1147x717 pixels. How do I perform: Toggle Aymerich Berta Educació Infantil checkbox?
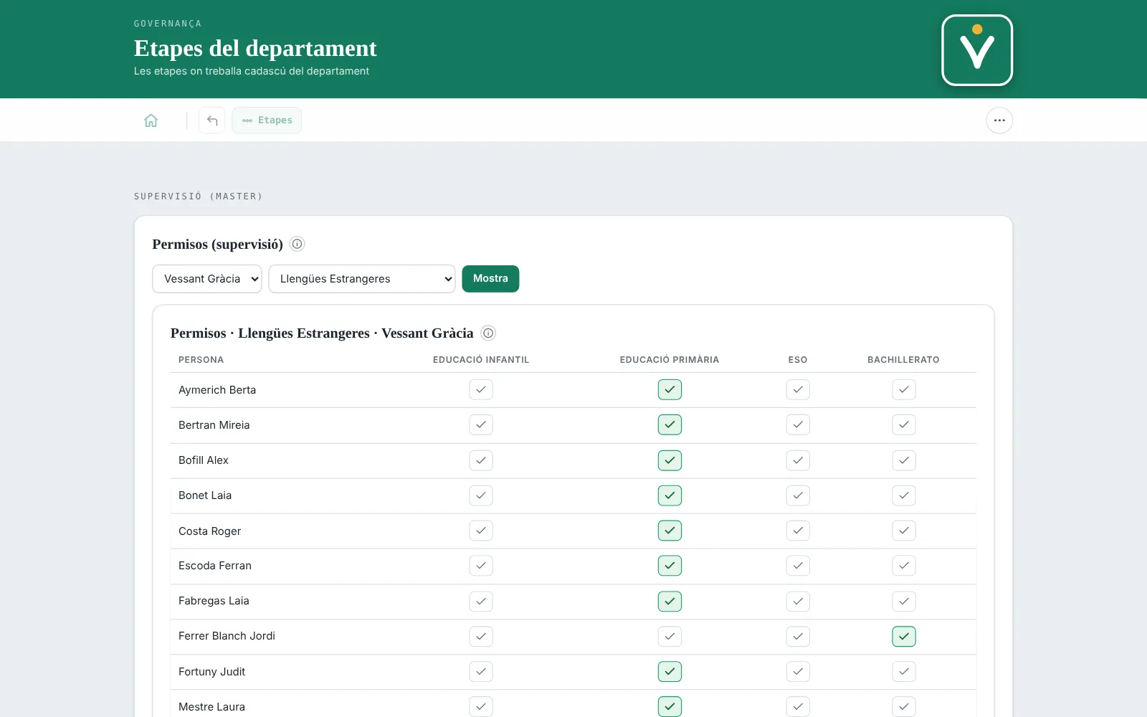tap(481, 389)
